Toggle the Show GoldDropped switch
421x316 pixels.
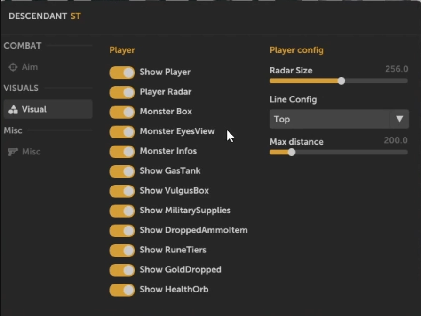coord(122,270)
